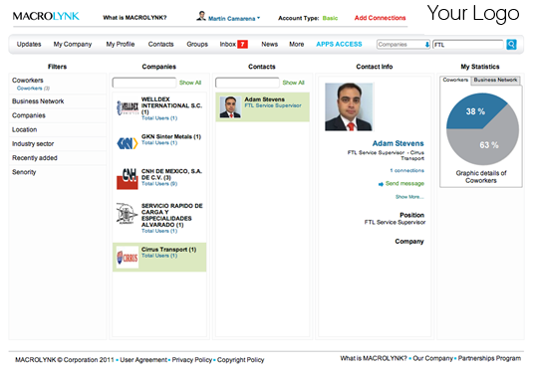Viewport: 535px width, 372px height.
Task: Click the Basic account type label
Action: [330, 18]
